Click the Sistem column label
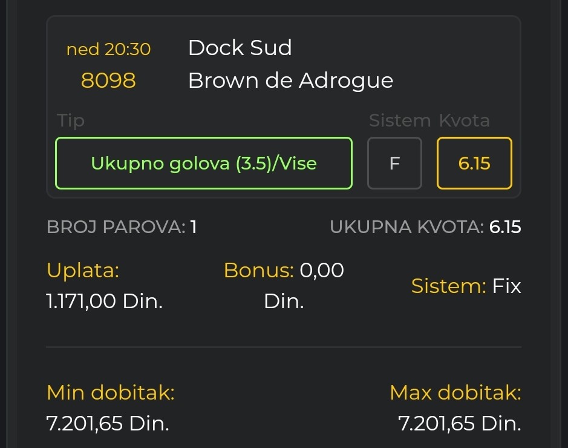The width and height of the screenshot is (568, 448). point(400,120)
